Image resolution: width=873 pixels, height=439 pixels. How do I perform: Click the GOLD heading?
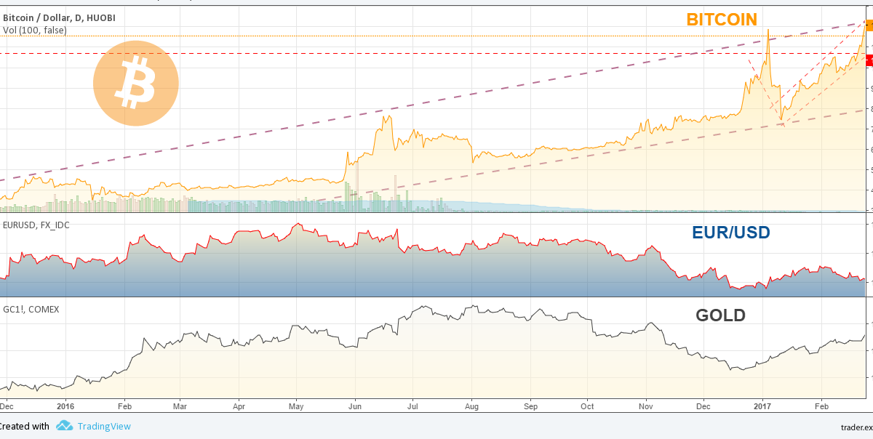click(x=721, y=315)
